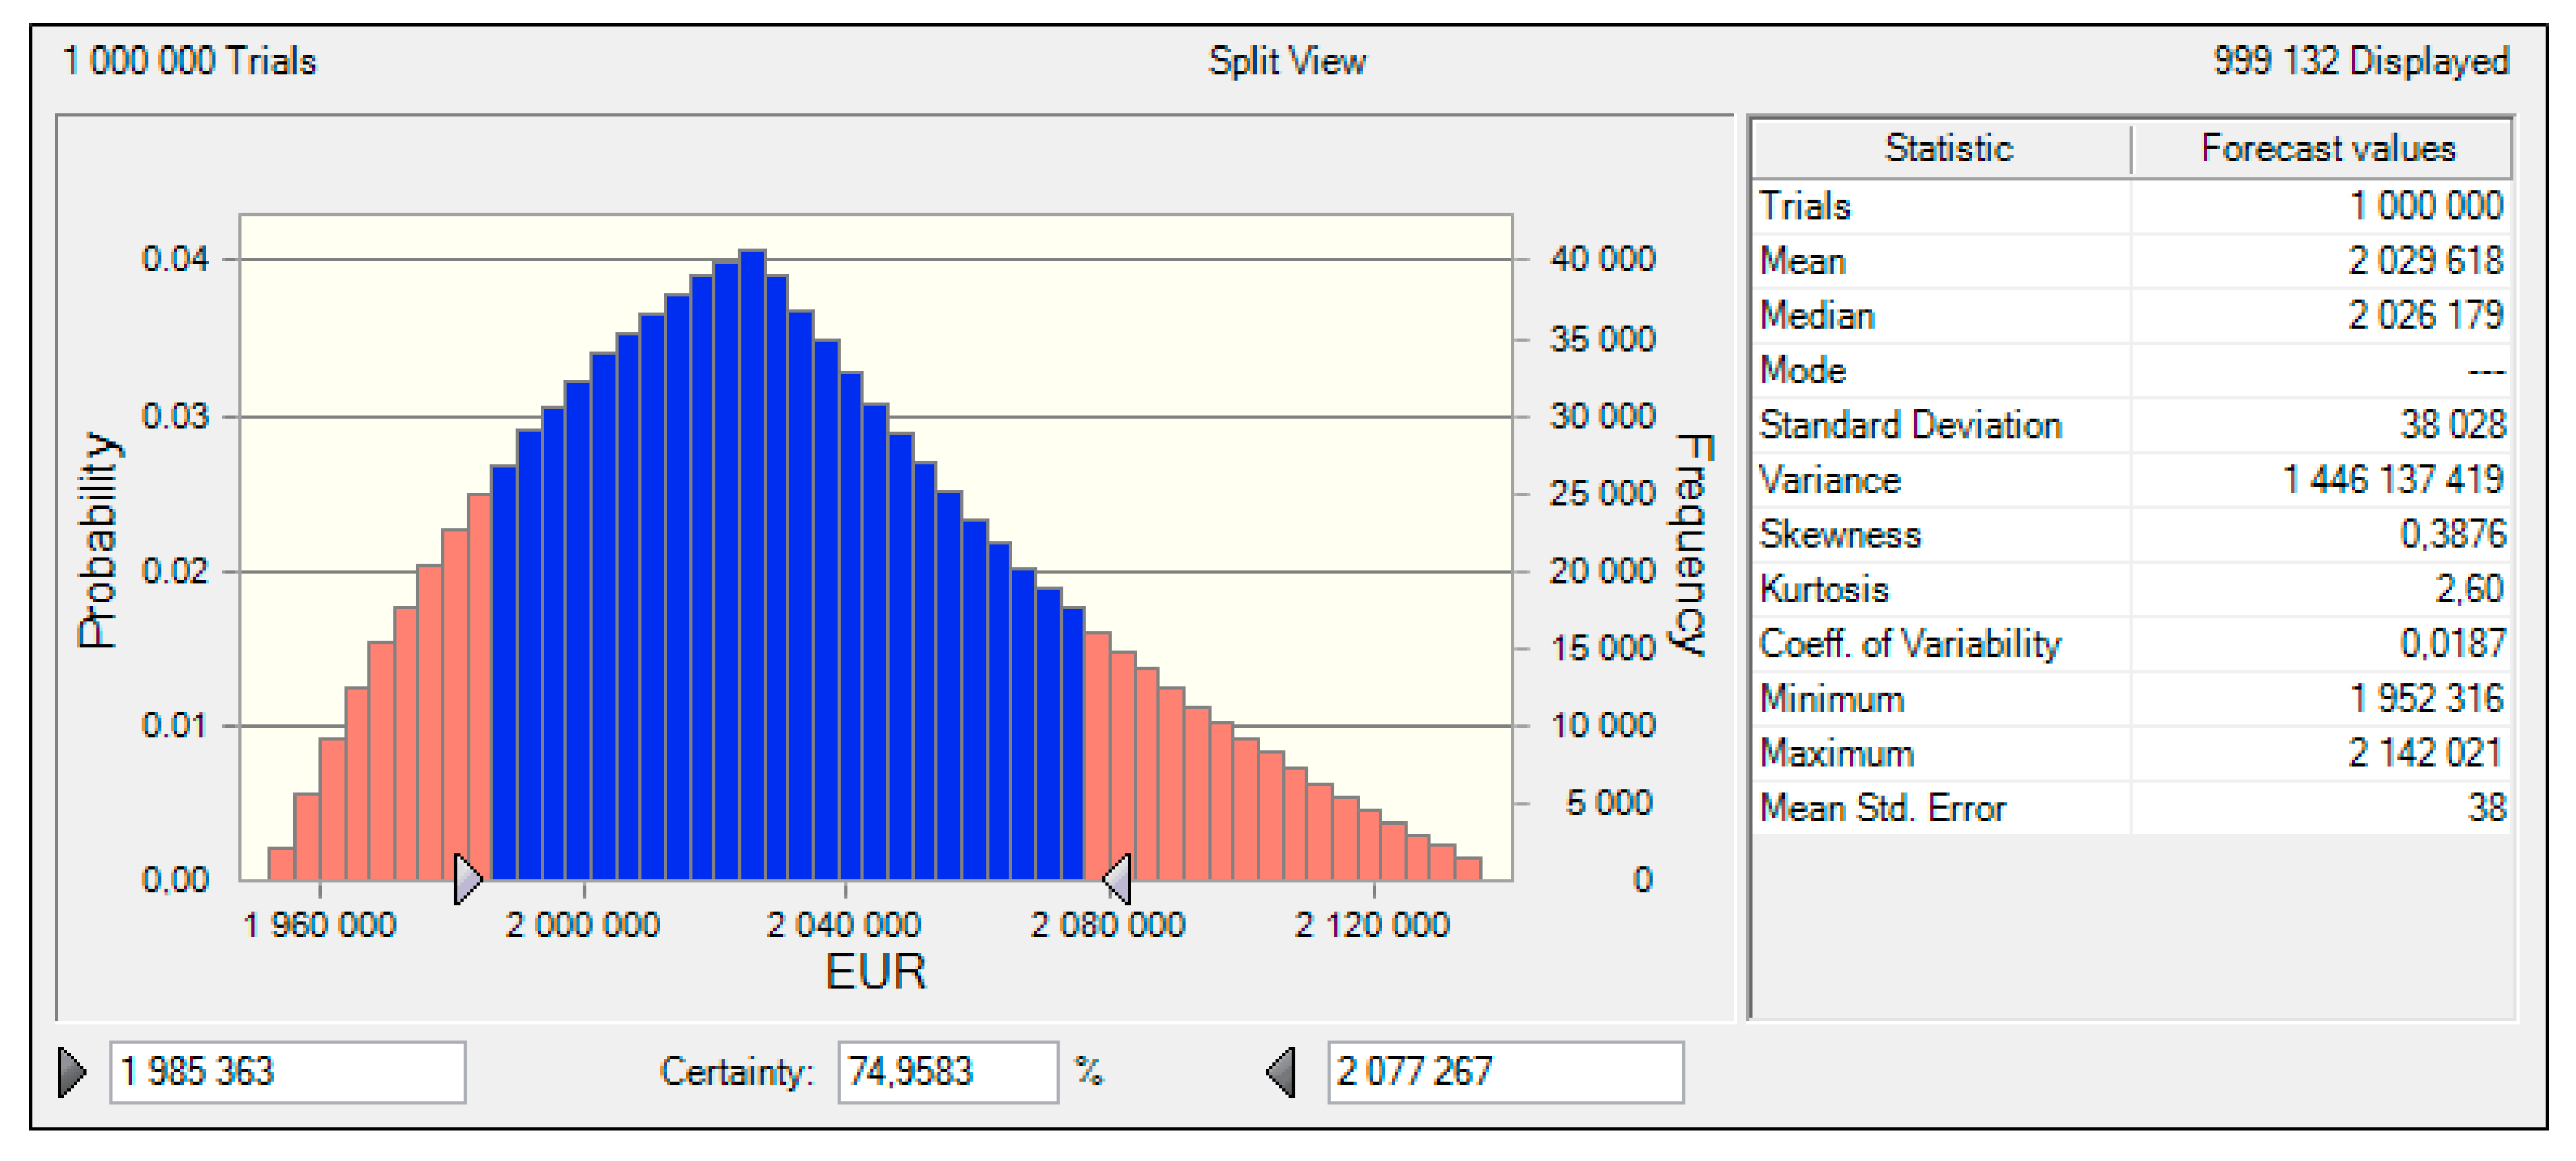Click the left certainty grabber on chart axis
Screen dimensions: 2576x1161
467,879
